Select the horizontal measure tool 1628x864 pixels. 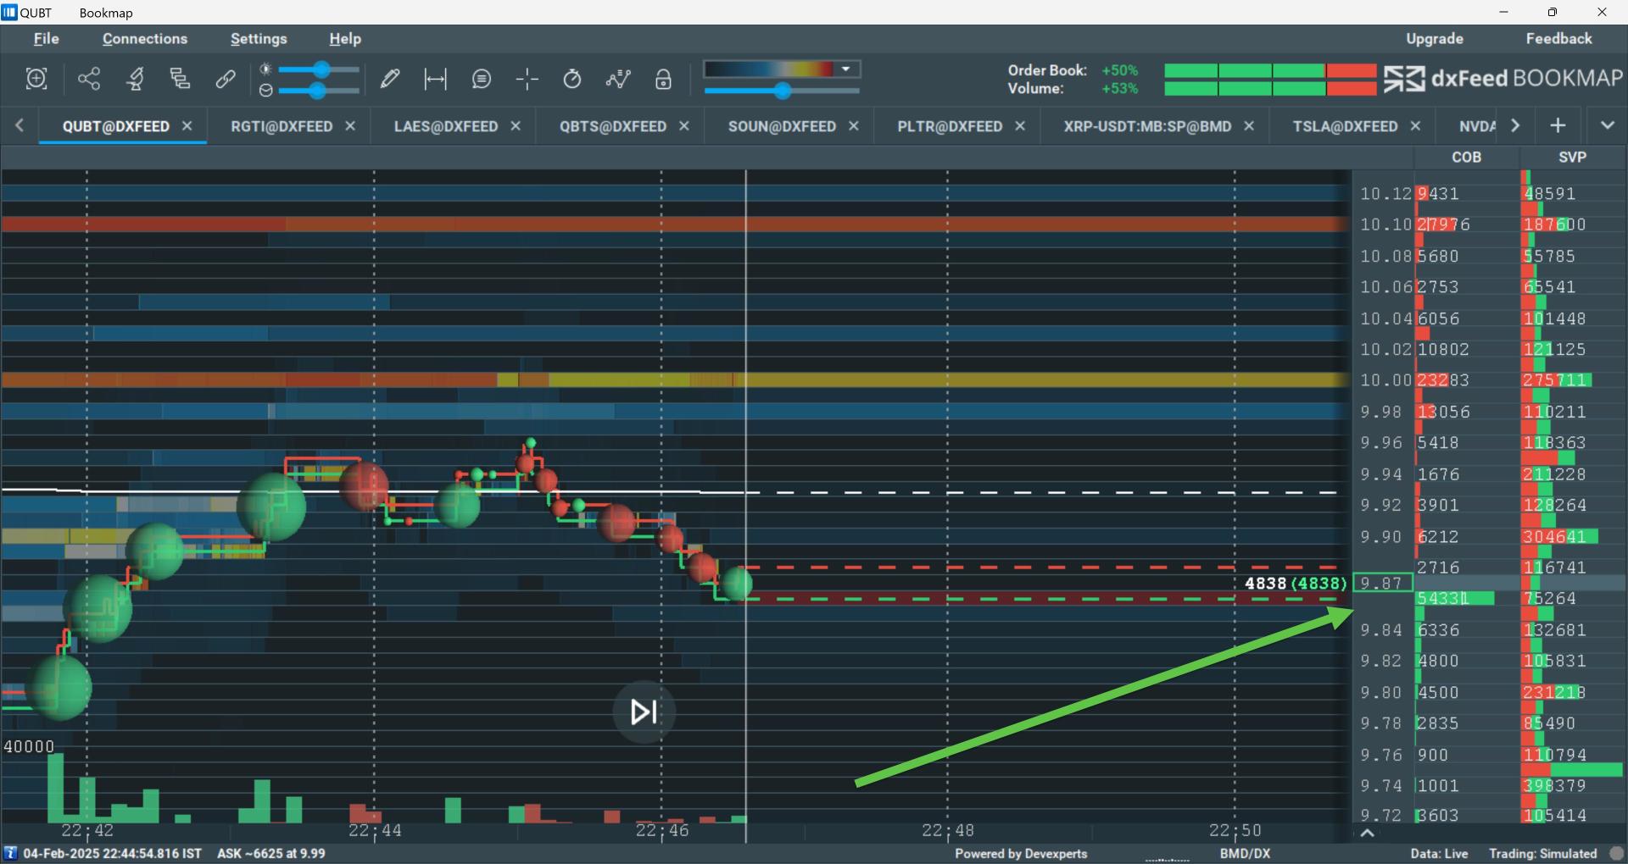[x=436, y=79]
